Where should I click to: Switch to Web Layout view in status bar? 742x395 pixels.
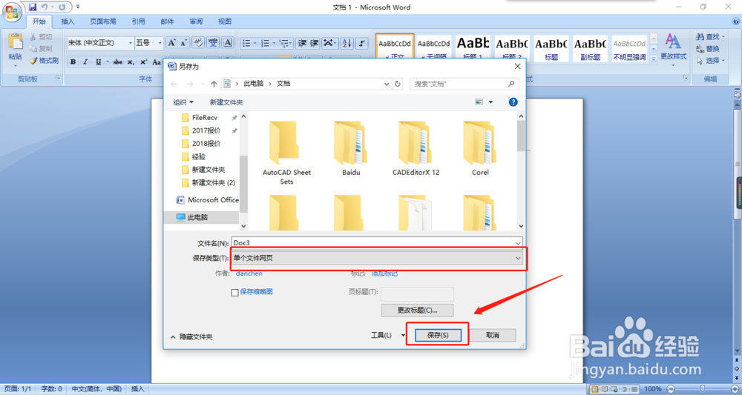[614, 389]
